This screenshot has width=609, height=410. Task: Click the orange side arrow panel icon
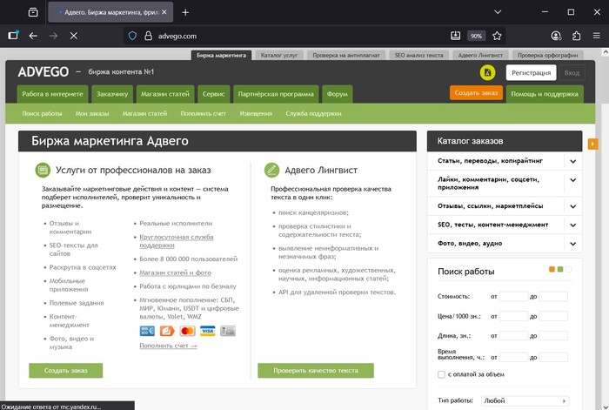coord(592,144)
